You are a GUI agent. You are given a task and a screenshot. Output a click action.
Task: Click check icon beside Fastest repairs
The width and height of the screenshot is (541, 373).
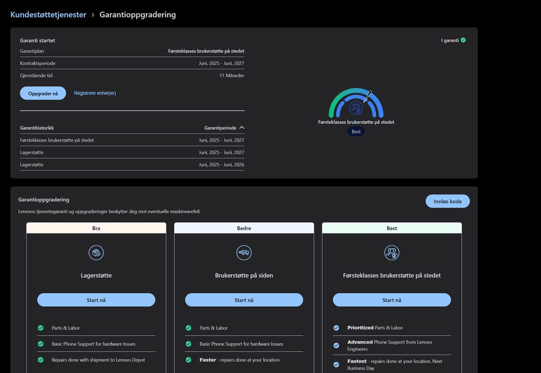336,365
